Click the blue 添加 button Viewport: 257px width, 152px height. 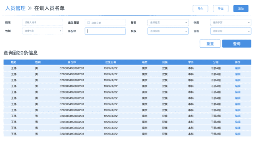[x=241, y=8]
